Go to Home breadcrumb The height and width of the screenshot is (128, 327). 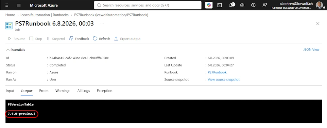pyautogui.click(x=10, y=15)
